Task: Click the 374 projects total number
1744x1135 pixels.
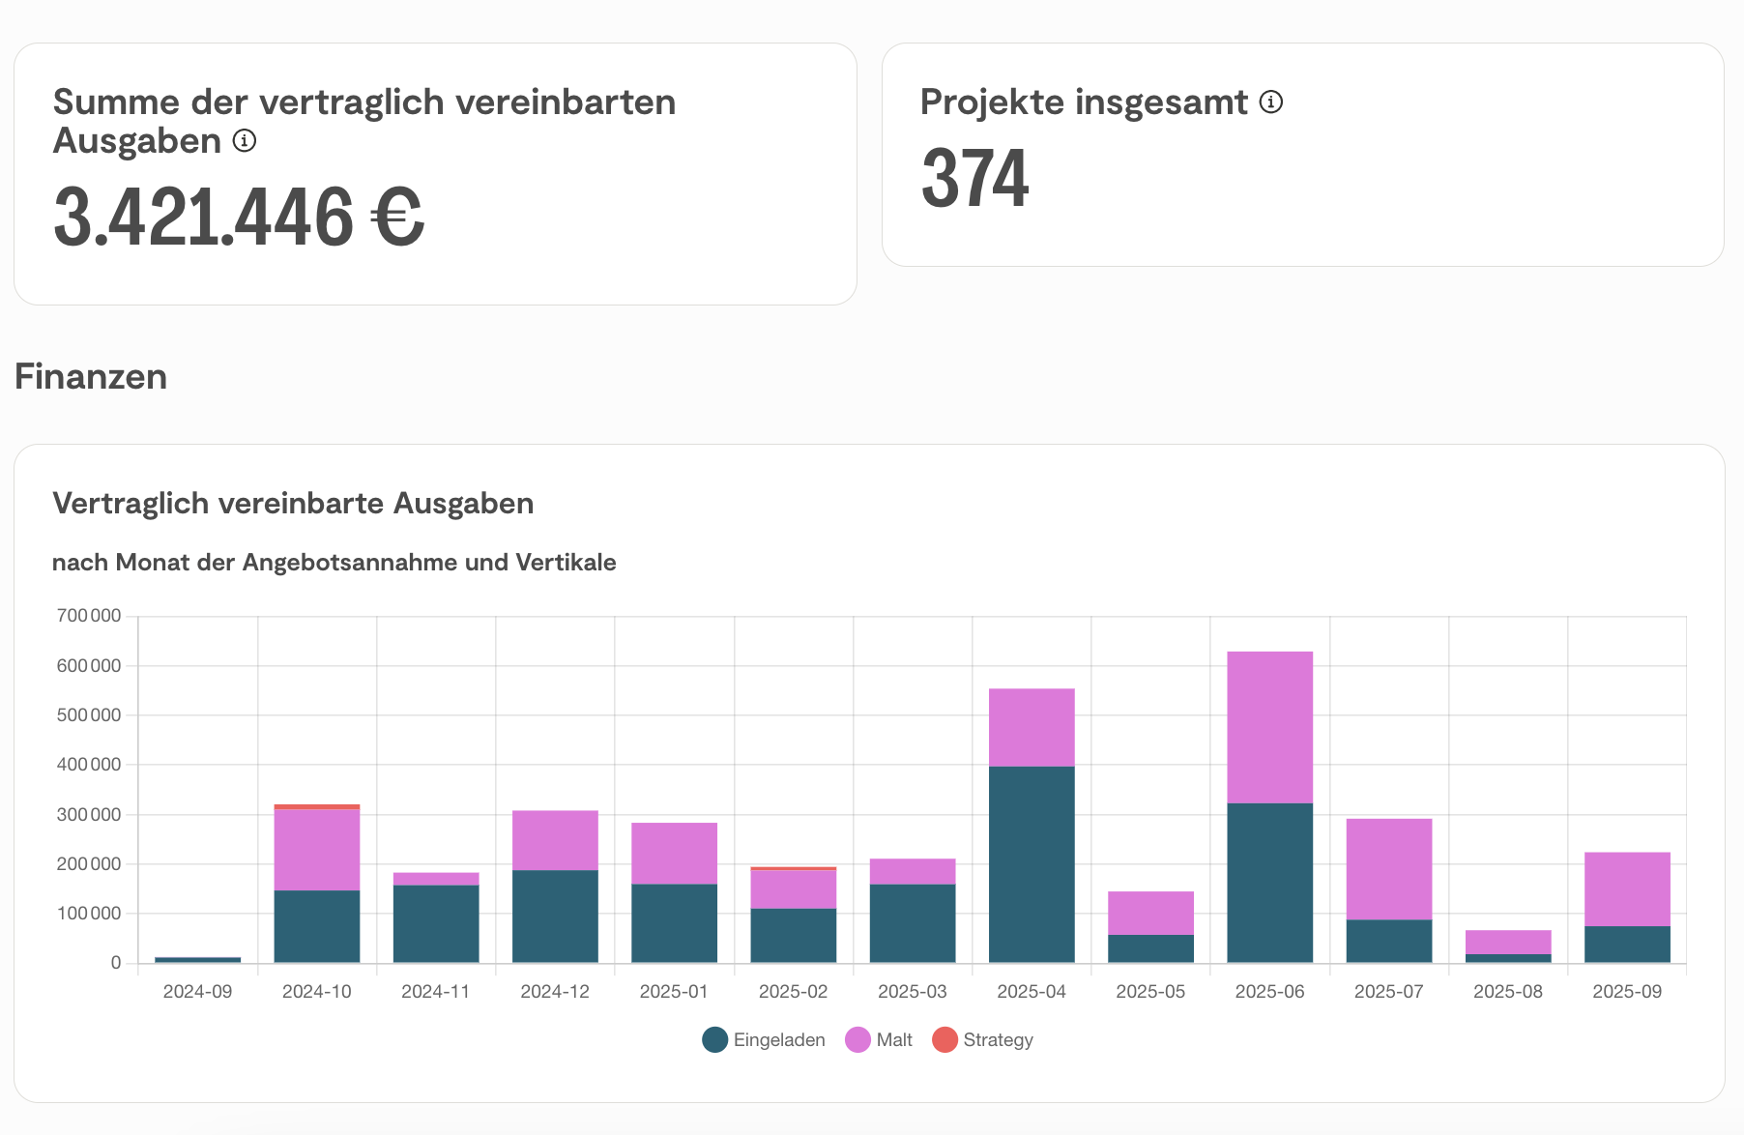Action: (x=974, y=179)
